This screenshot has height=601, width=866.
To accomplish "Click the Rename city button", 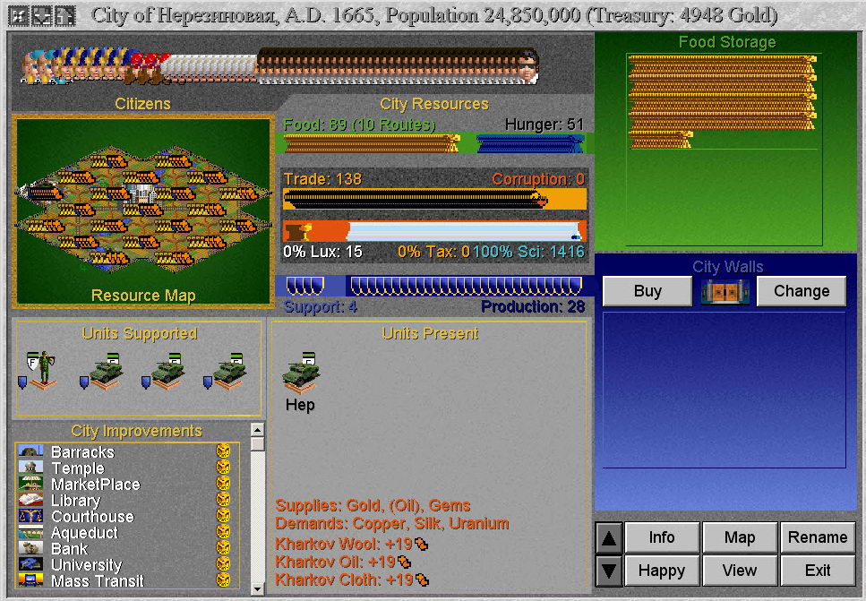I will point(818,537).
